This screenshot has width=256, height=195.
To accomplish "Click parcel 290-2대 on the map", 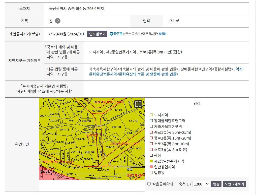I will pos(88,159).
